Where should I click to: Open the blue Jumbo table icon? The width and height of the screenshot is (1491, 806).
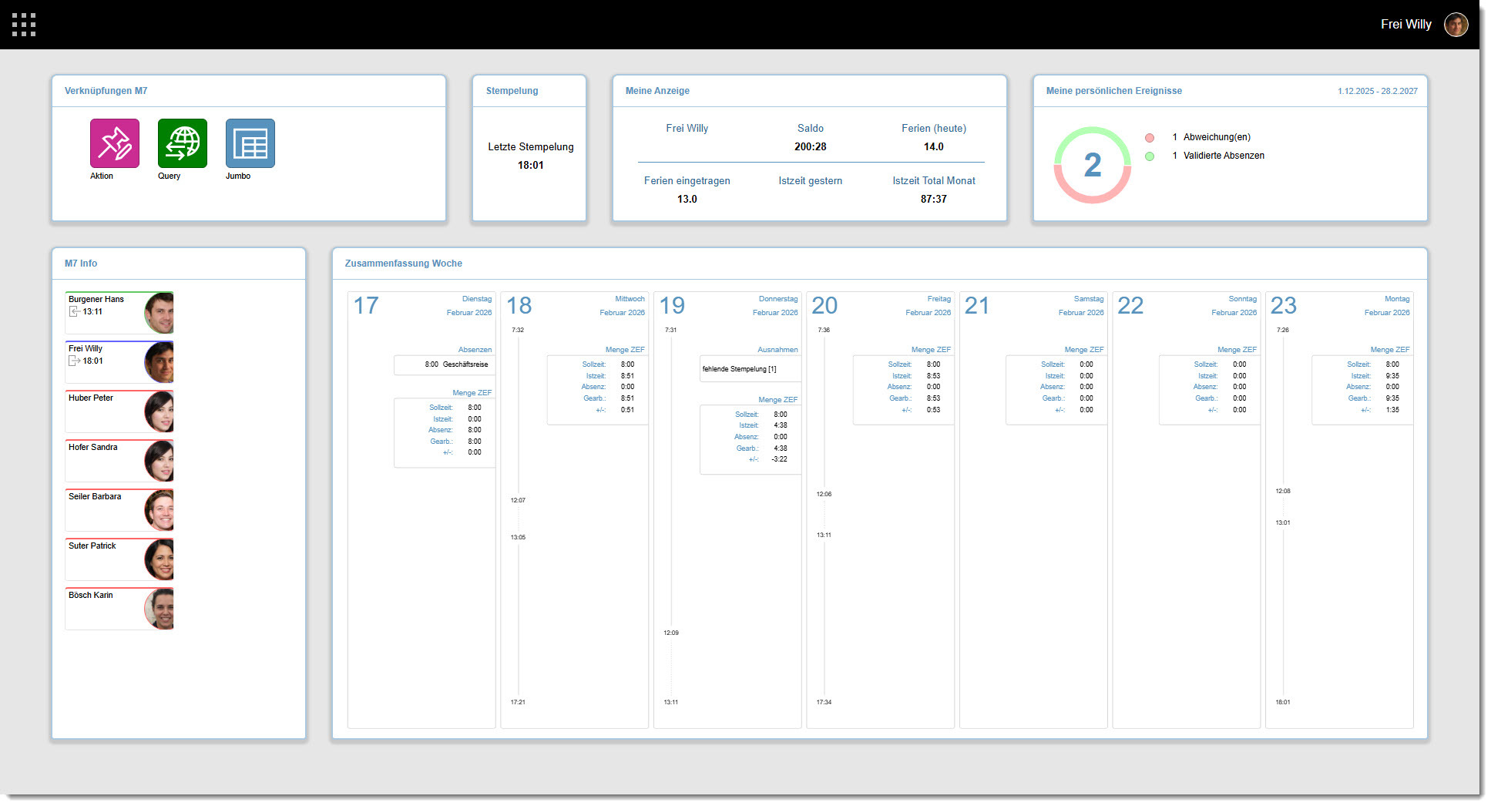tap(250, 143)
